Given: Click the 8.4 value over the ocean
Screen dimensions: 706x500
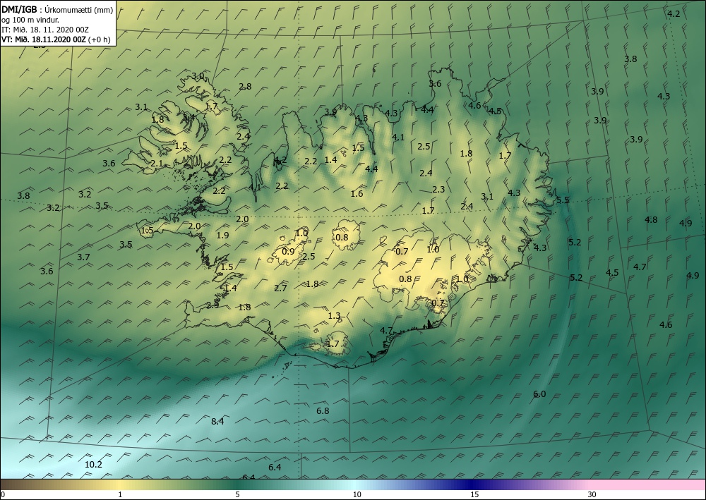Looking at the screenshot, I should pyautogui.click(x=217, y=421).
